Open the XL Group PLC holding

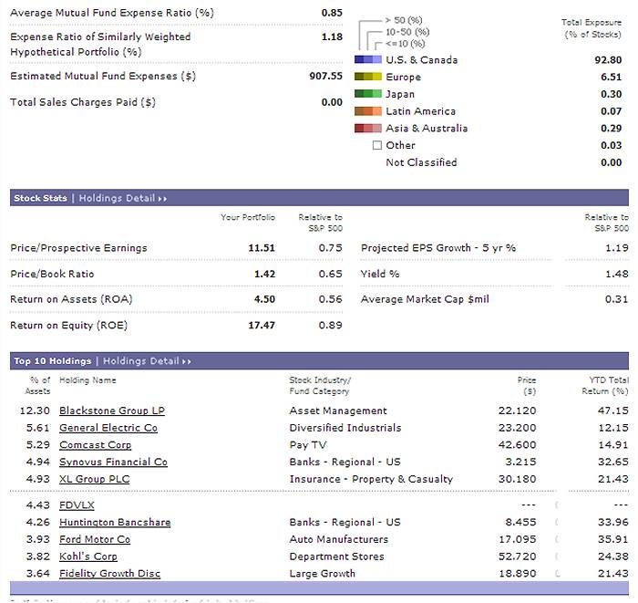[95, 479]
